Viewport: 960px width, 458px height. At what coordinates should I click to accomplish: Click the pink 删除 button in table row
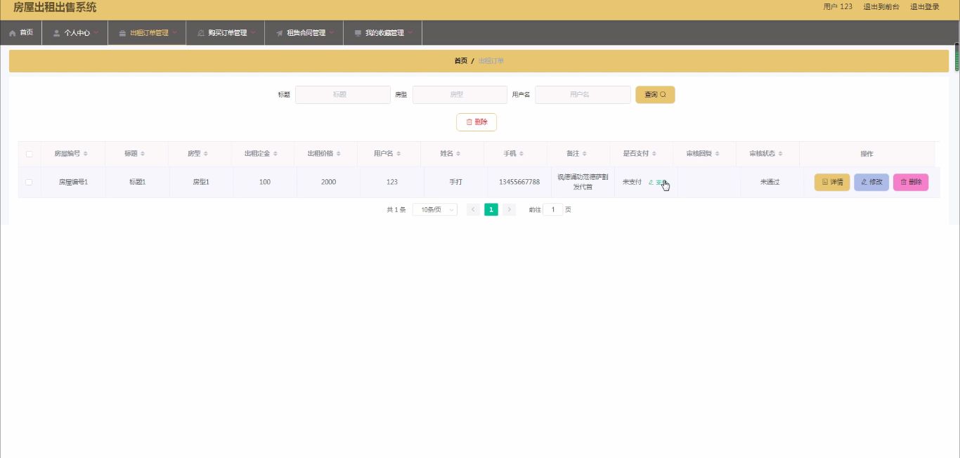911,182
